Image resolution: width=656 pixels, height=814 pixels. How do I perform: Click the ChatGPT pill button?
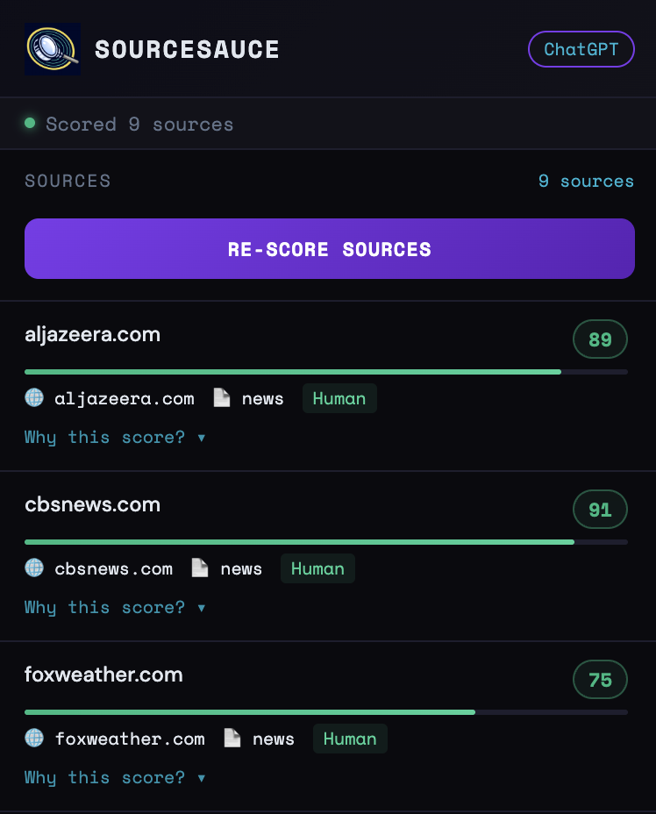point(581,49)
